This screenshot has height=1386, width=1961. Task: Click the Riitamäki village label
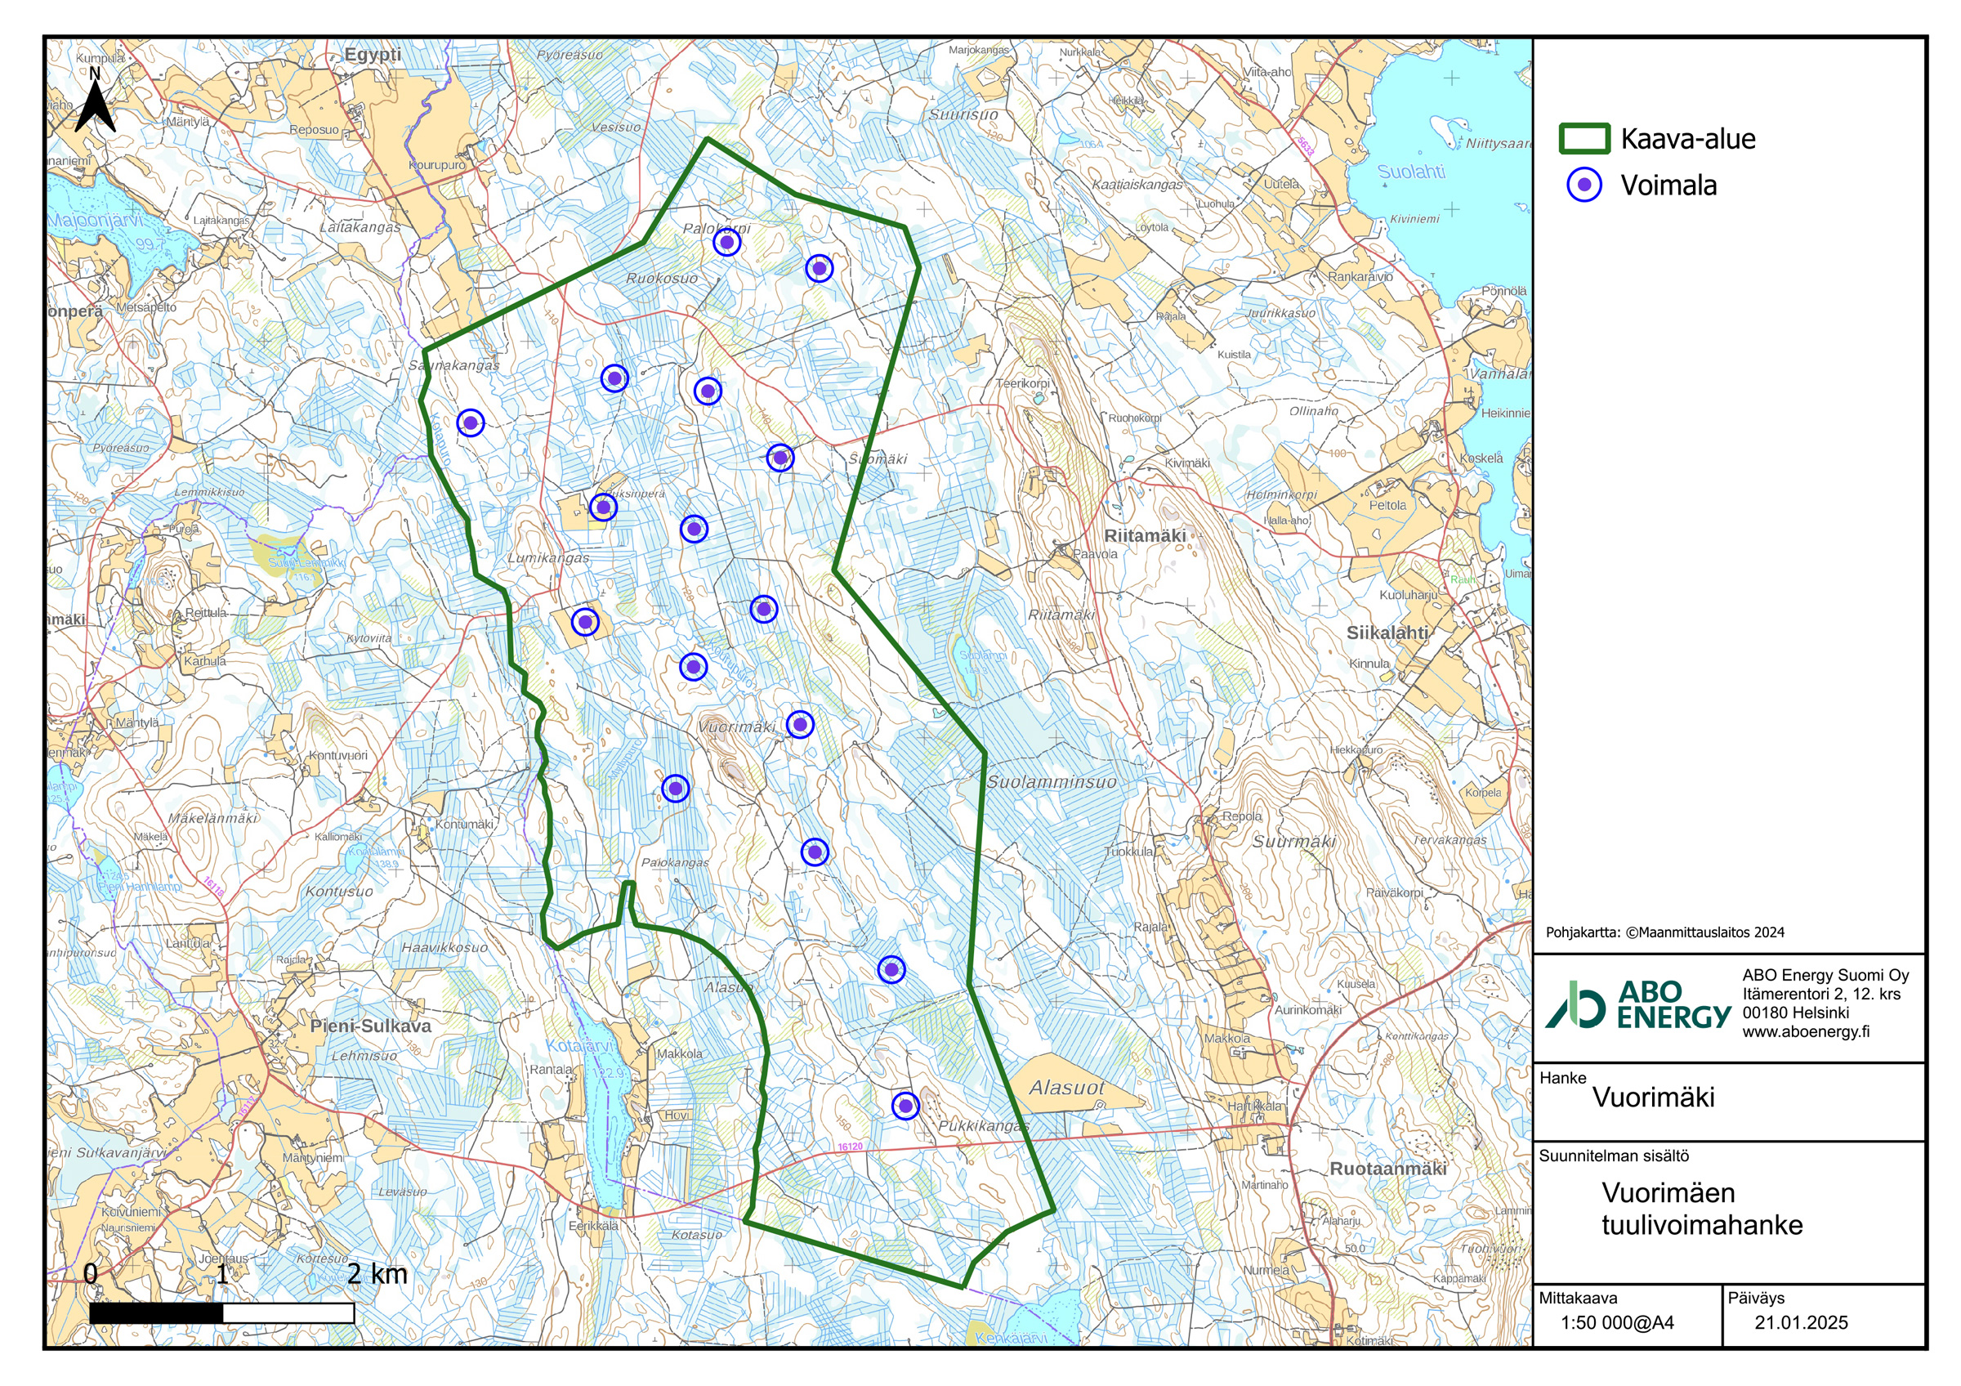pyautogui.click(x=1145, y=535)
